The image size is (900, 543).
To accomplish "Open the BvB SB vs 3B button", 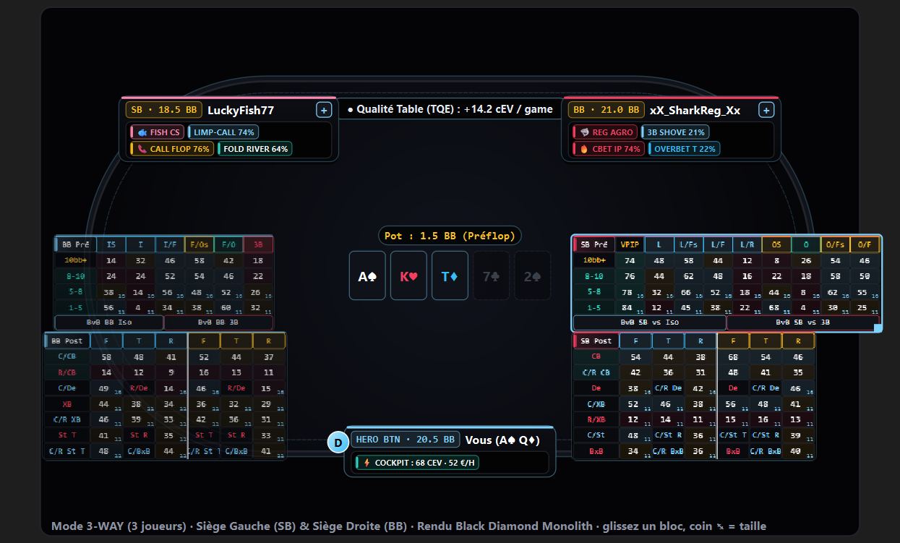I will 802,322.
